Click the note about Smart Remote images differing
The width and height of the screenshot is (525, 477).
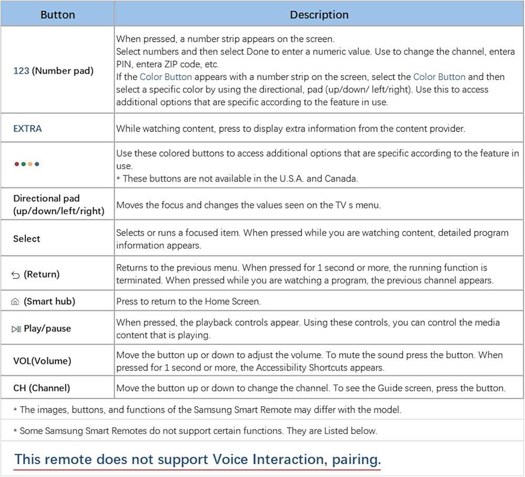pos(207,410)
